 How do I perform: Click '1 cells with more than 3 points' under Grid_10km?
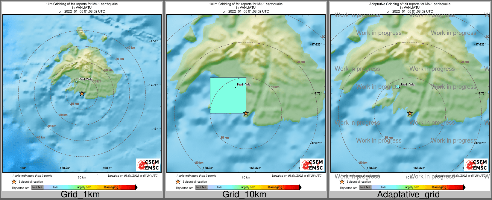coord(196,176)
